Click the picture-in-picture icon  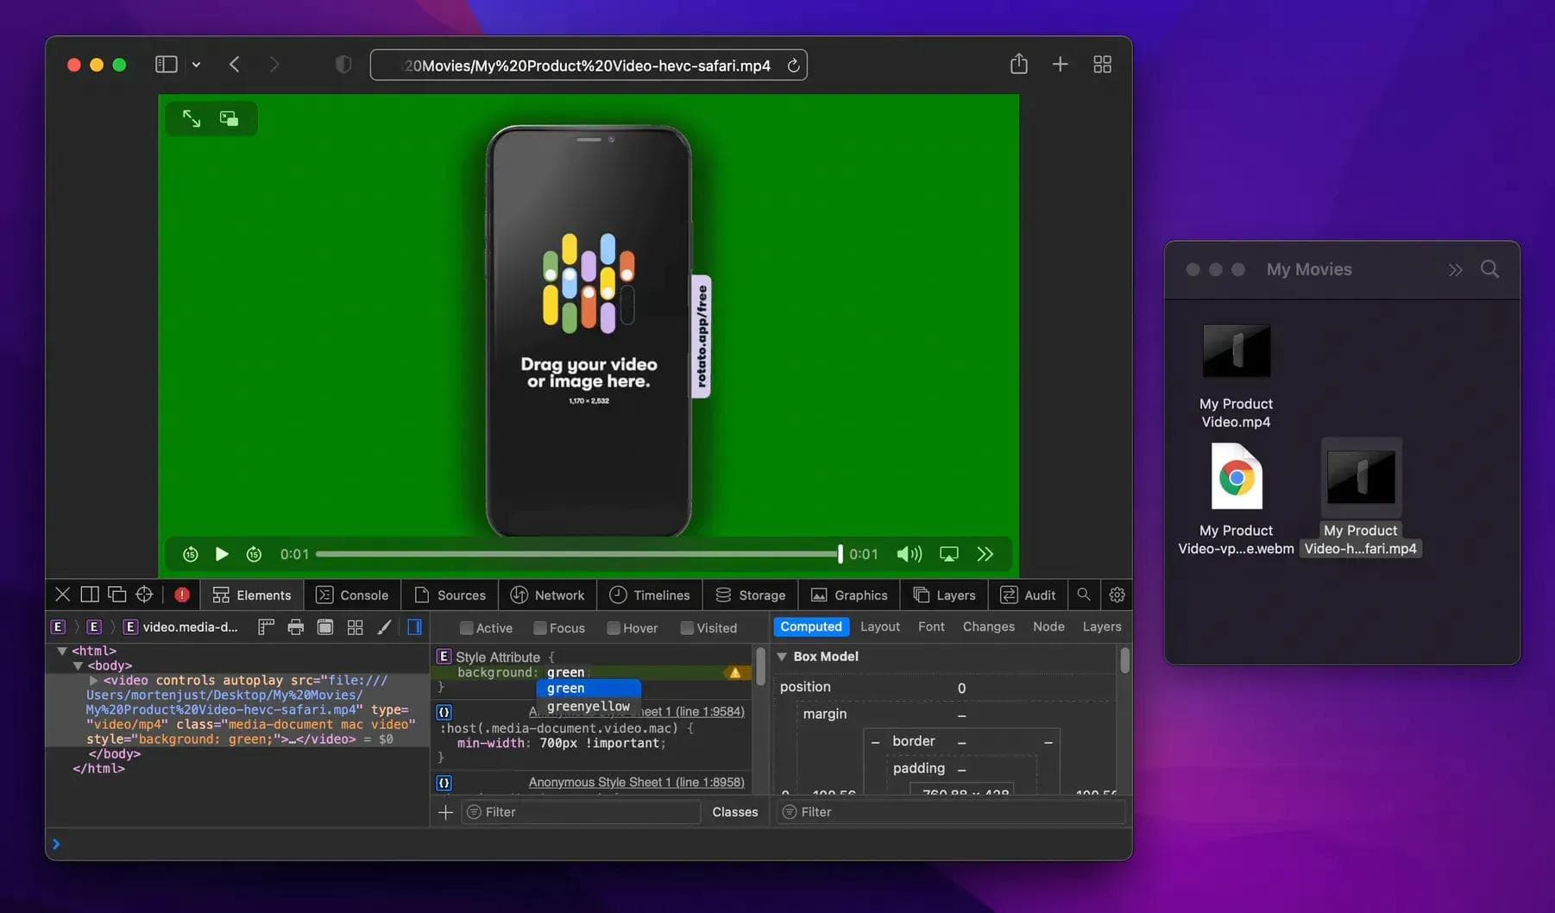229,118
